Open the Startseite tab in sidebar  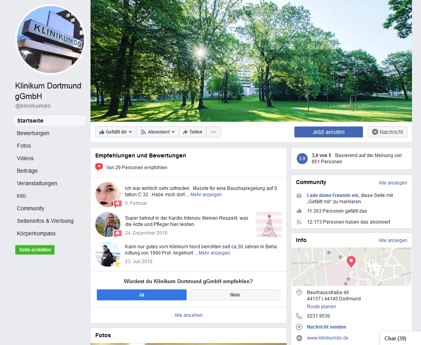[x=50, y=121]
